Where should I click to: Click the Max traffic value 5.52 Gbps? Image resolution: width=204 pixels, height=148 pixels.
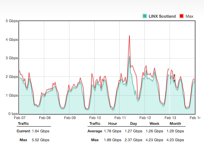(41, 140)
